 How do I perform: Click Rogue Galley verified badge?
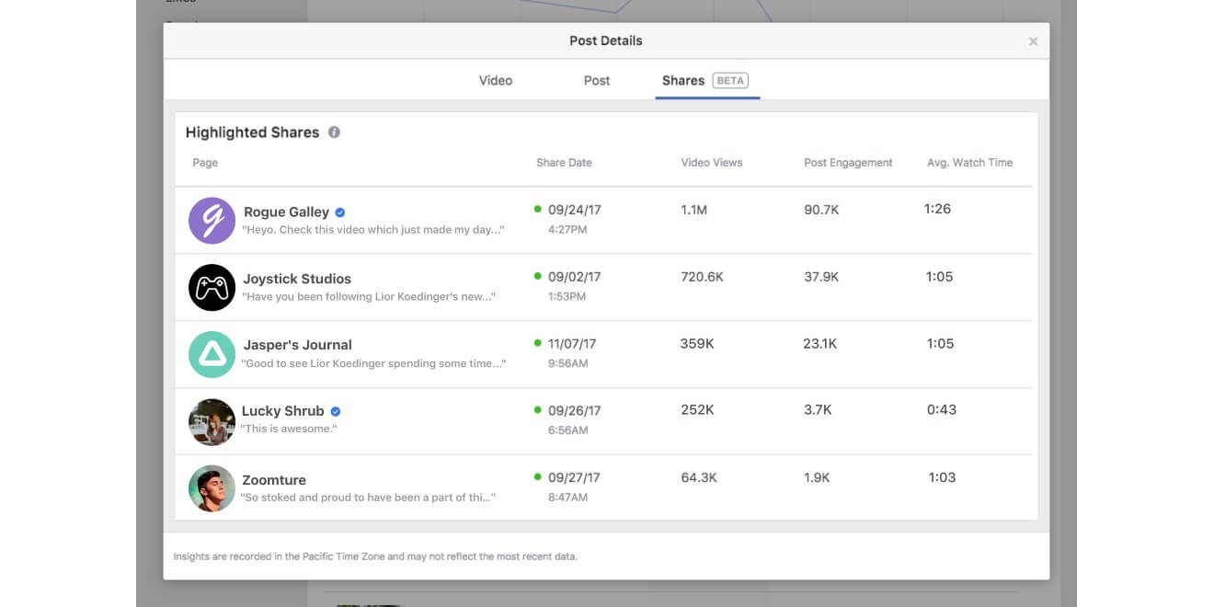340,212
